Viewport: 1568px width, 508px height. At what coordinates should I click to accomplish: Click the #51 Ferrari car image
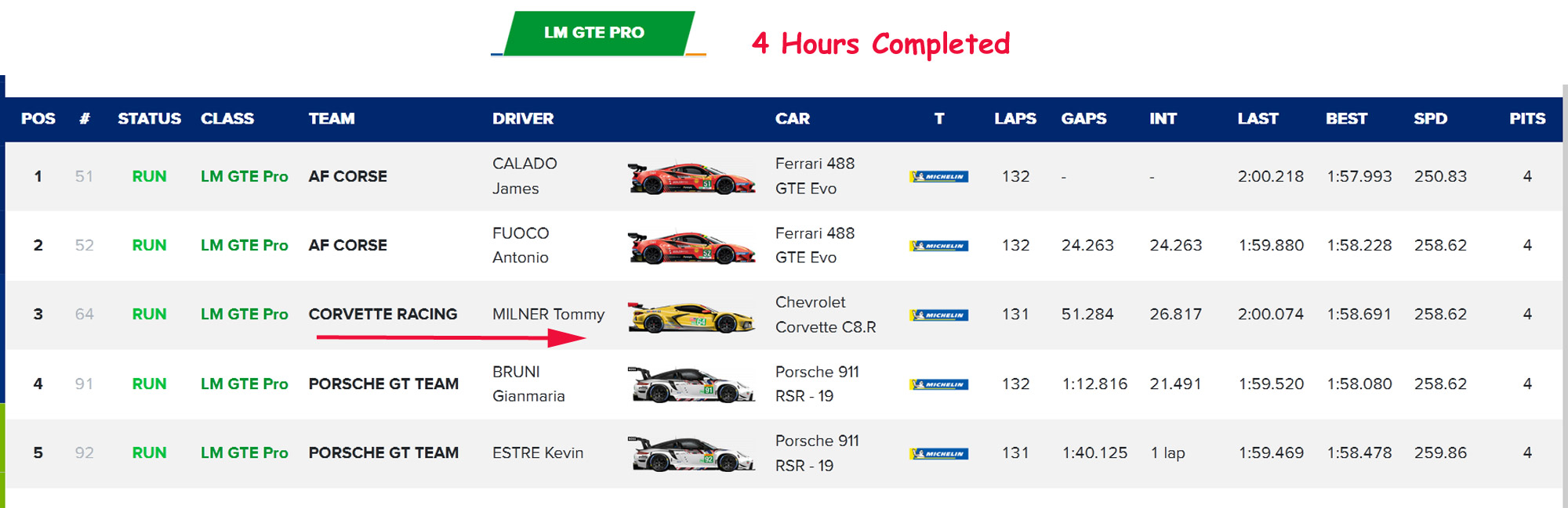tap(691, 178)
